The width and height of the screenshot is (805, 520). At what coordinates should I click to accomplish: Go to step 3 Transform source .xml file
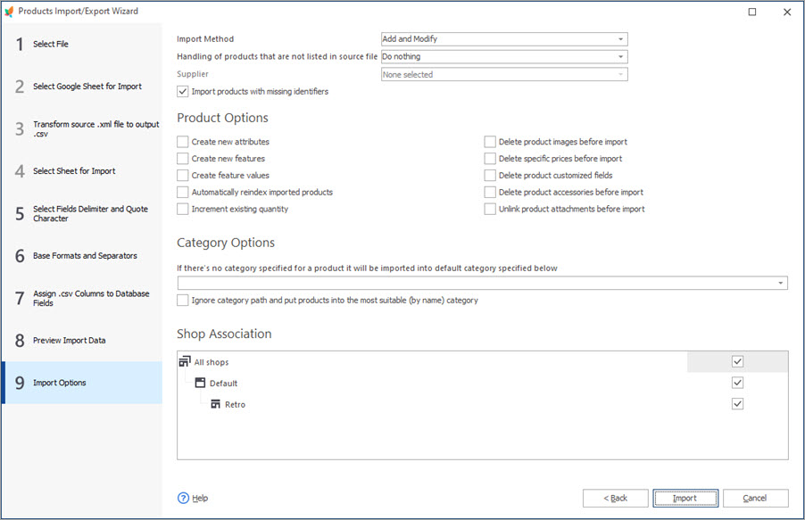point(82,128)
